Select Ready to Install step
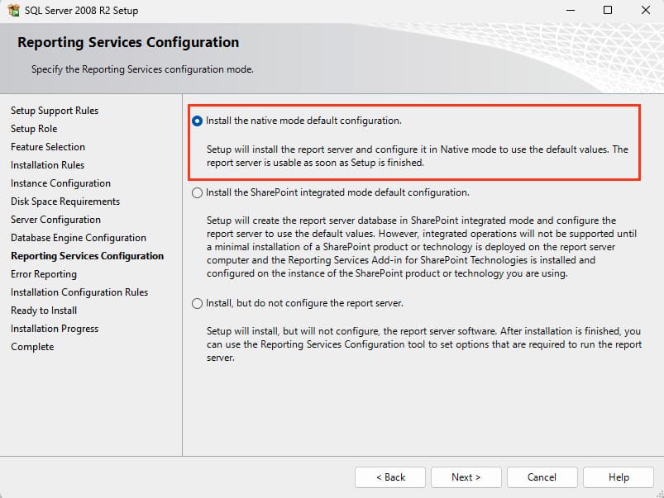This screenshot has height=498, width=664. pos(44,311)
